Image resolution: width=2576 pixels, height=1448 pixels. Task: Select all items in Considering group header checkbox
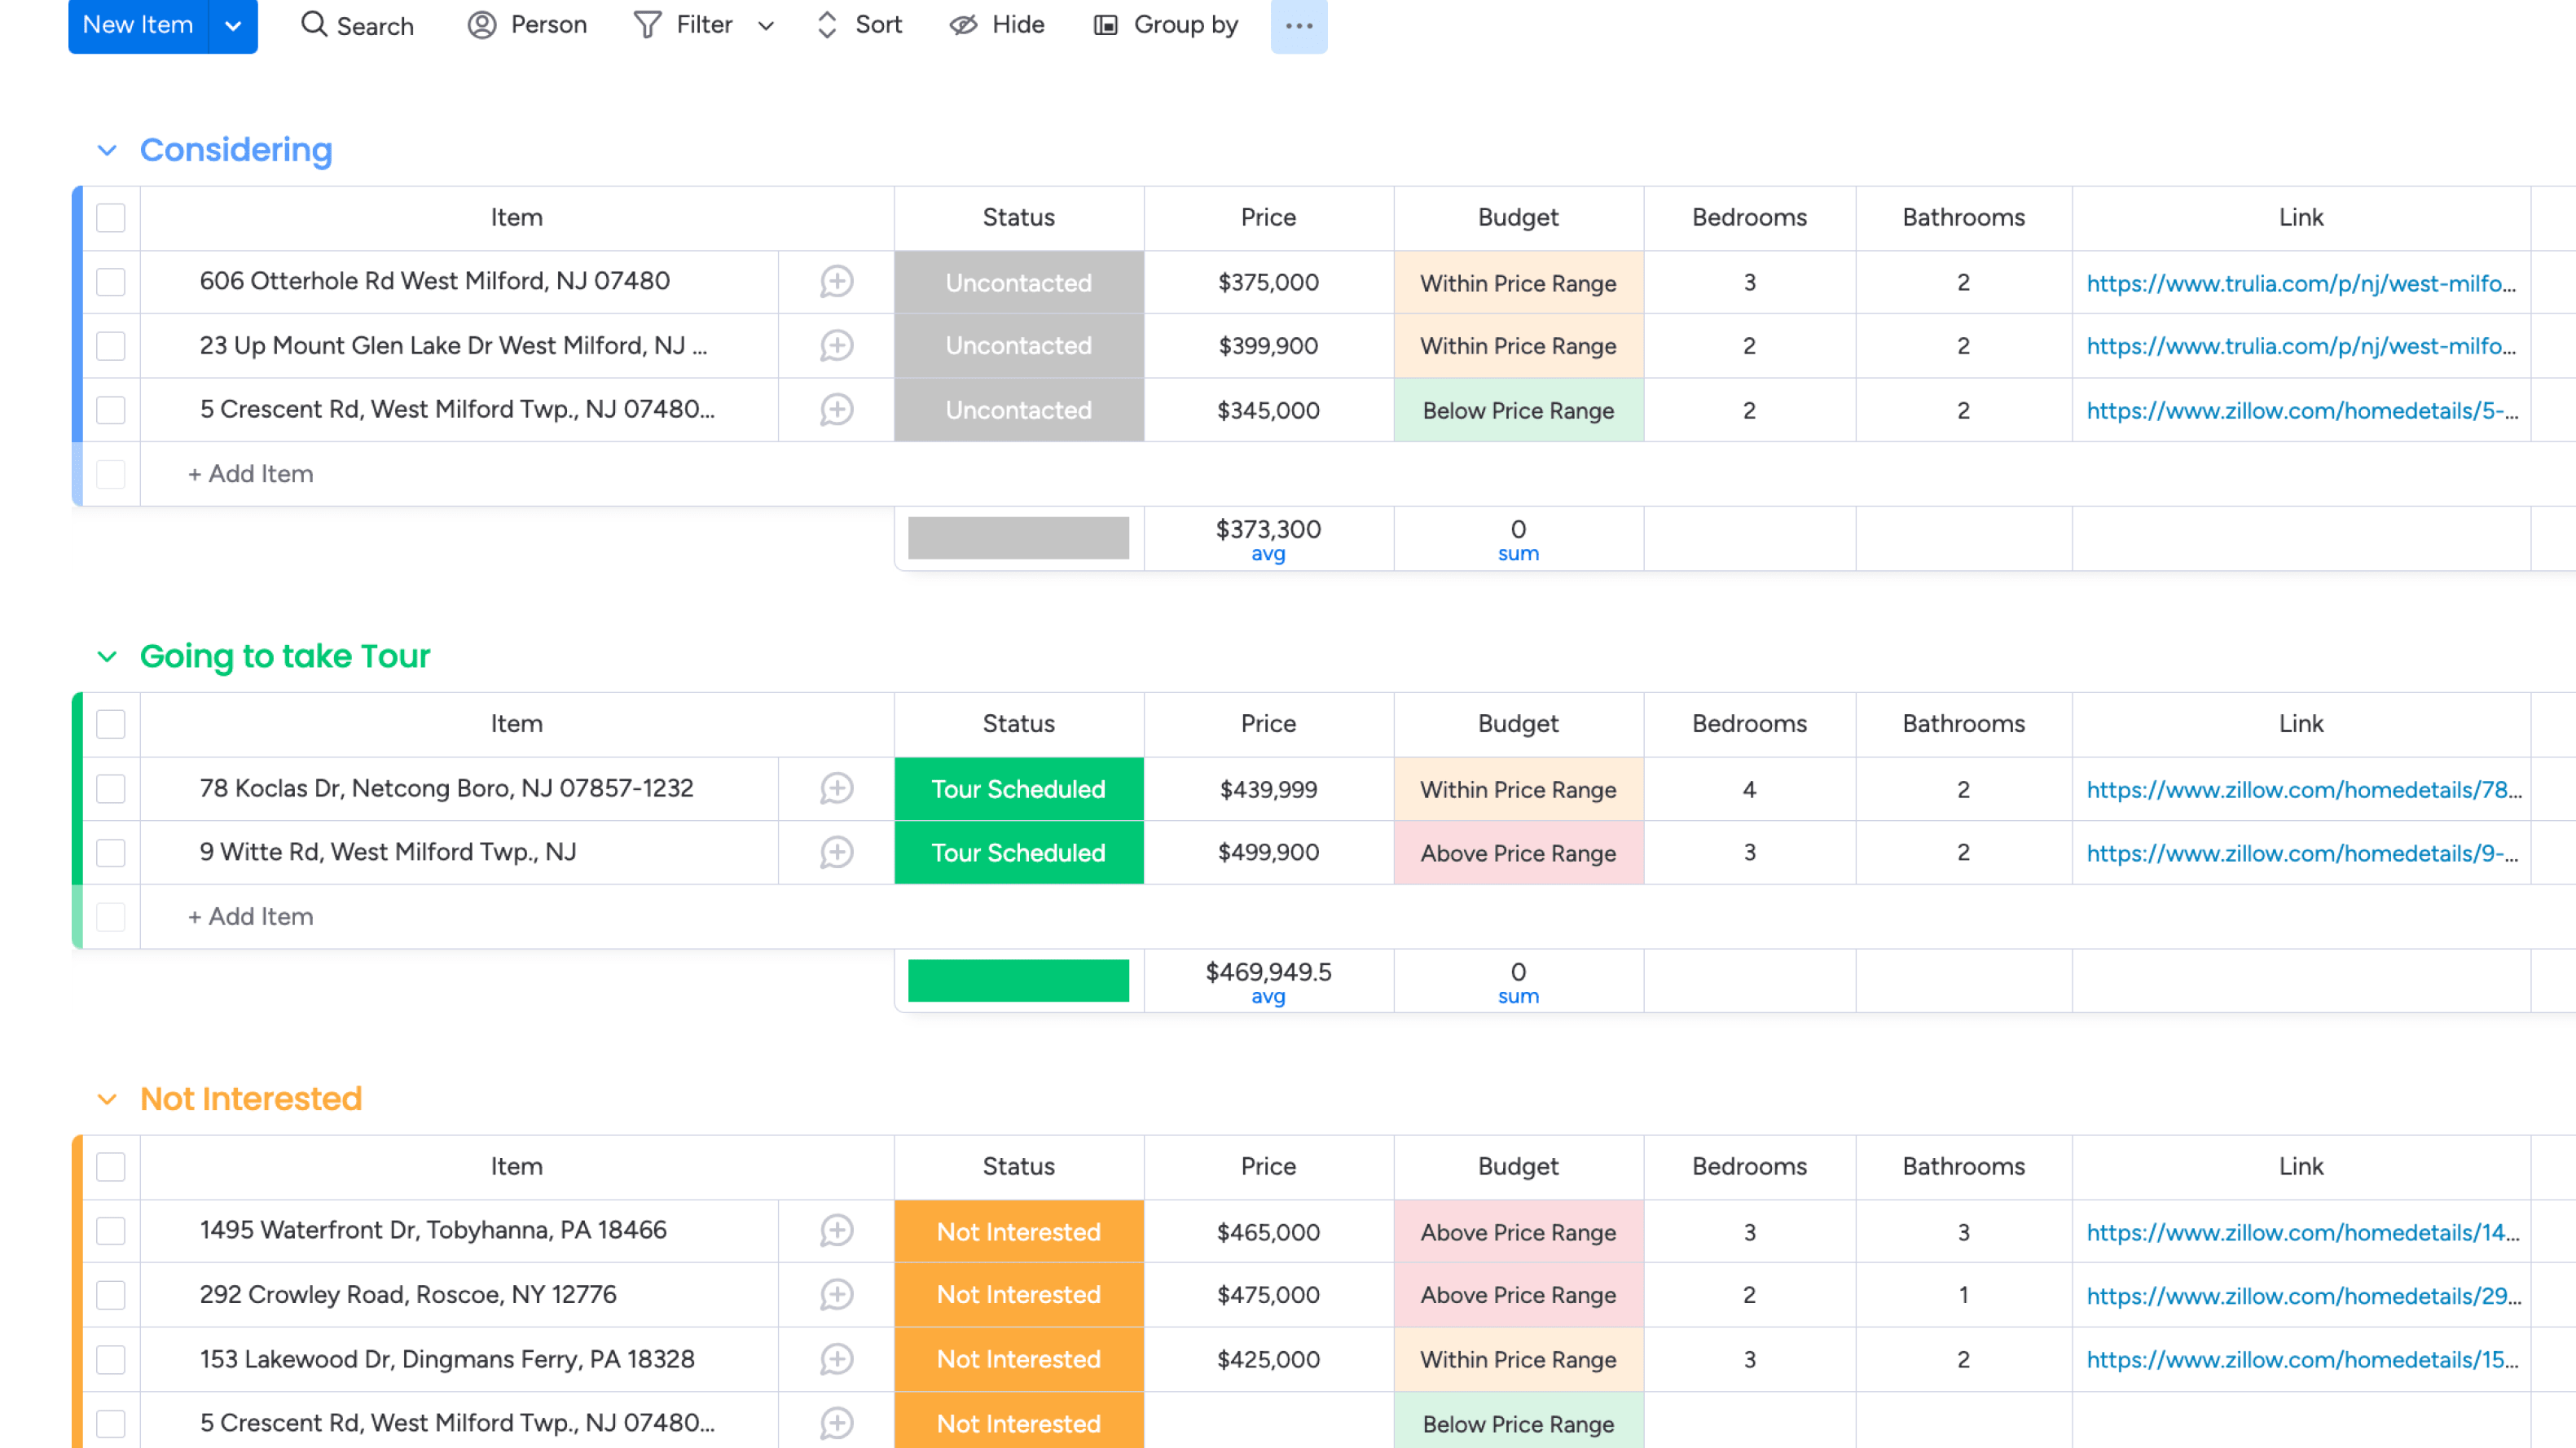[x=110, y=218]
